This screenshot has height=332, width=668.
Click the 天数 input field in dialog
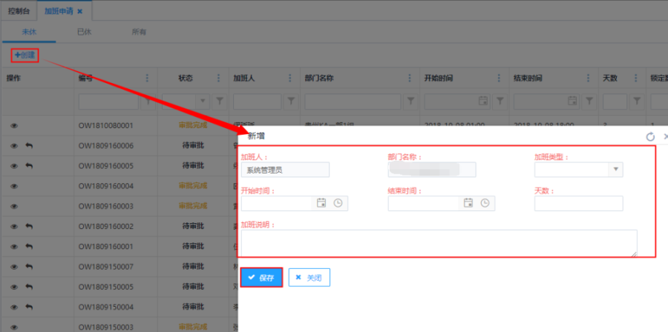[578, 203]
